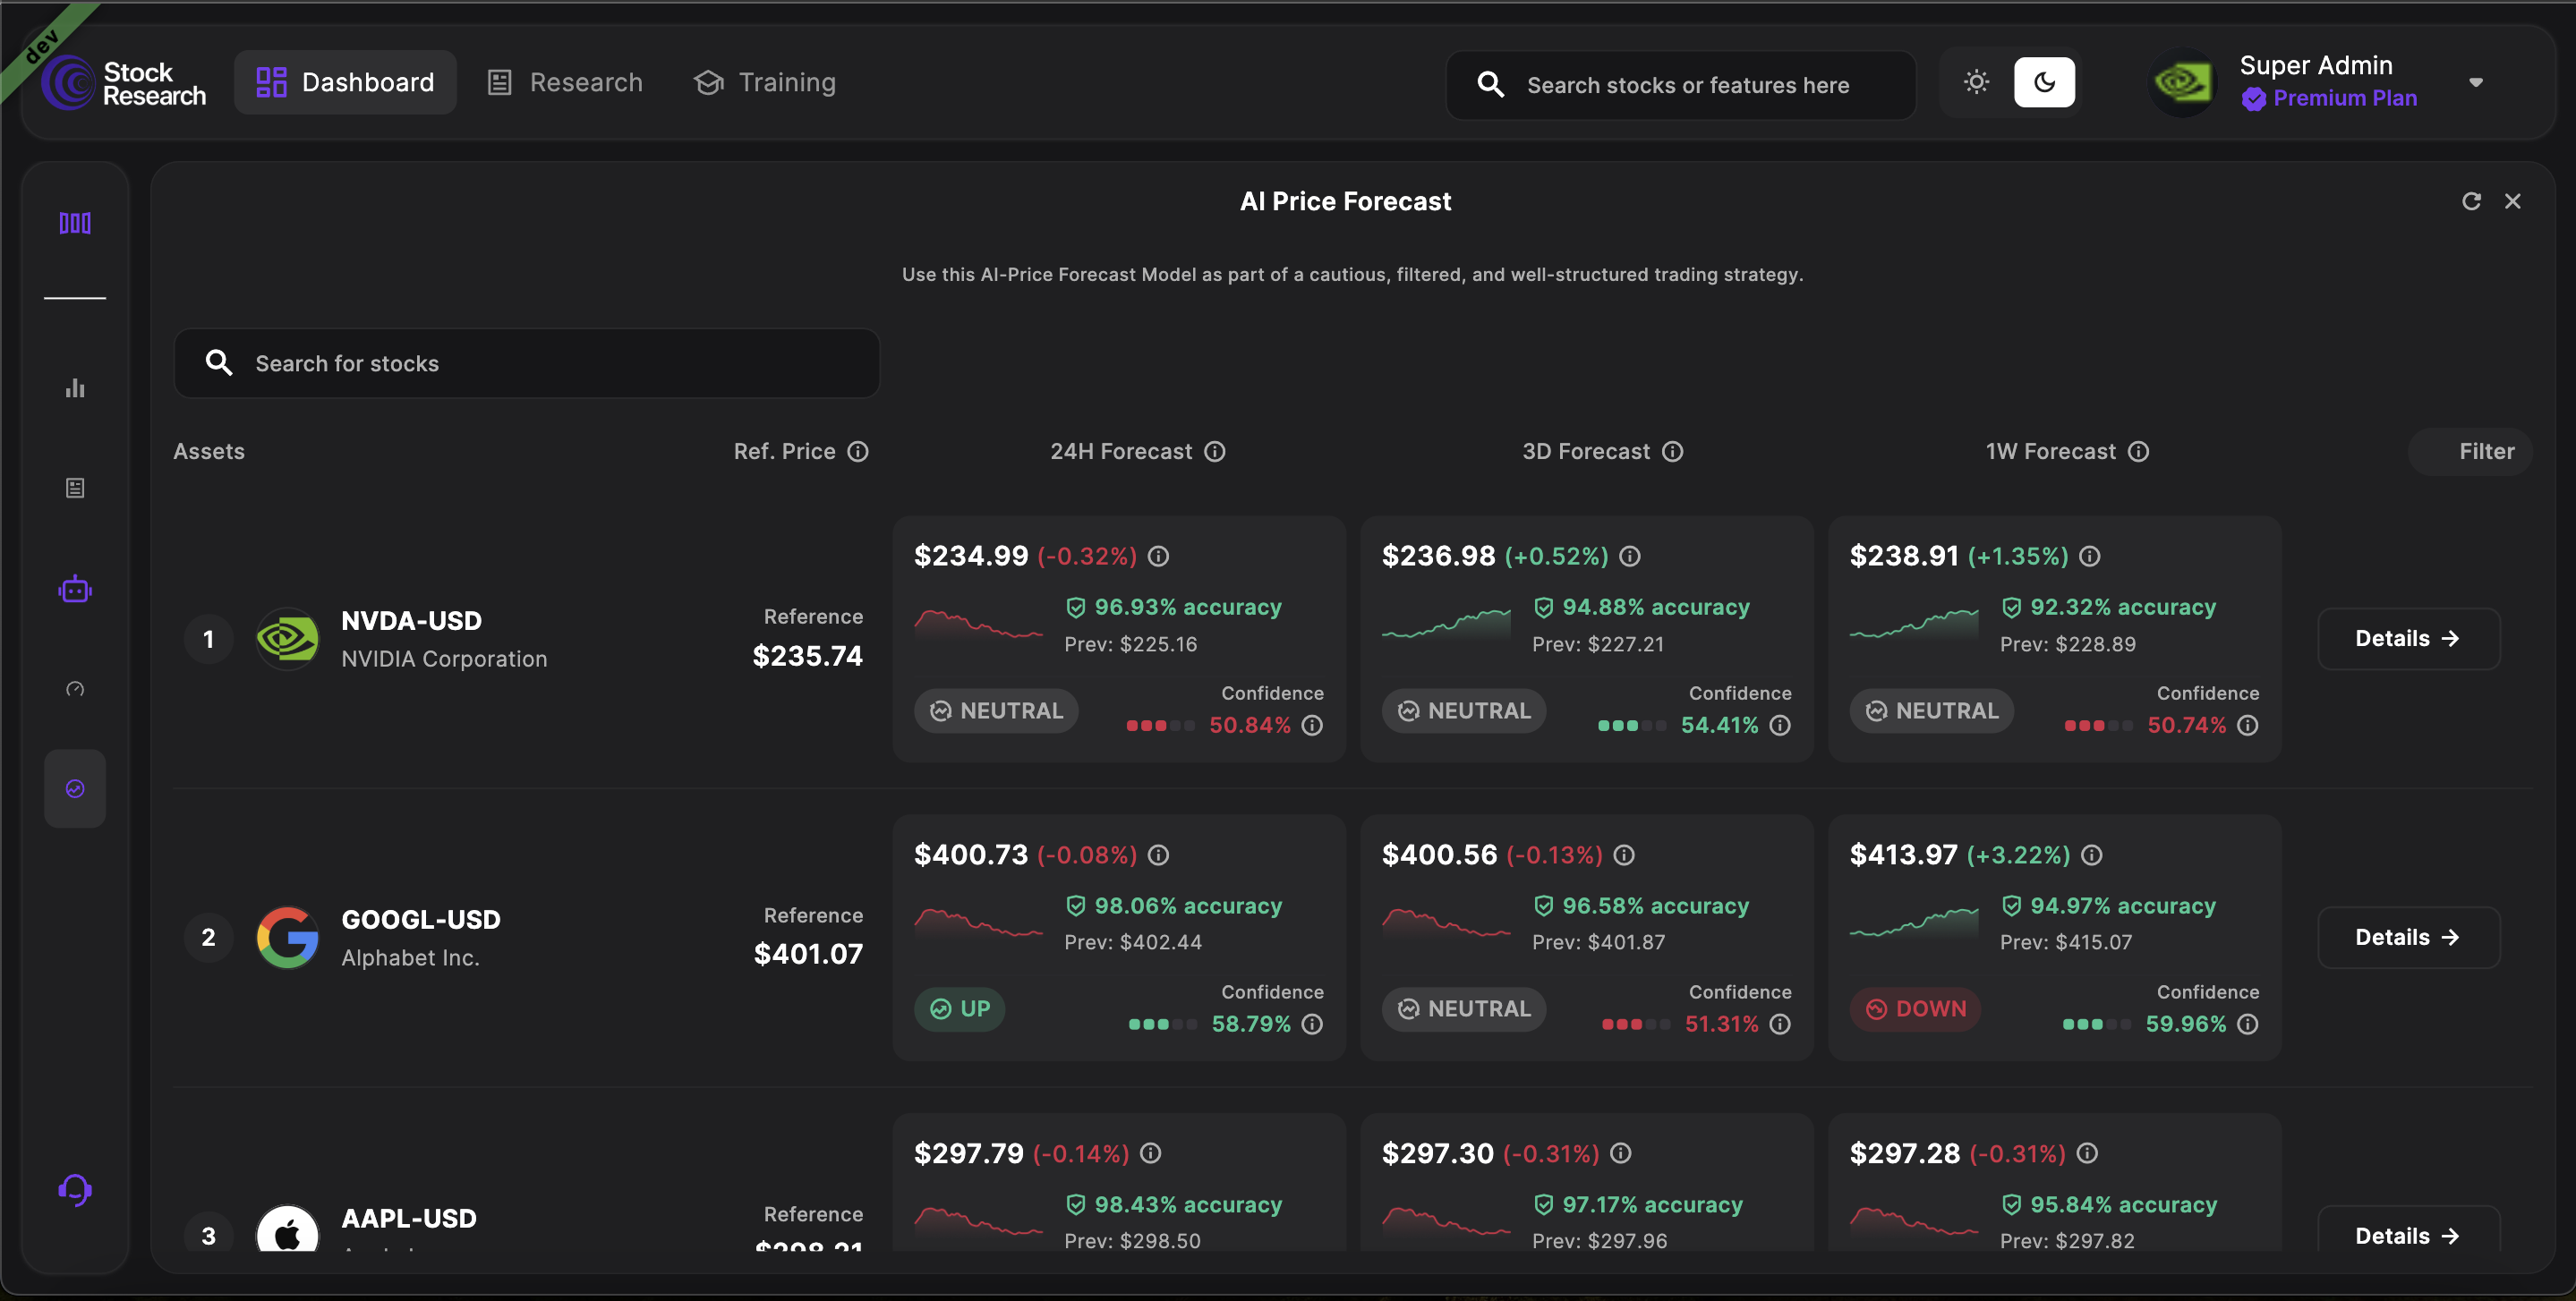The width and height of the screenshot is (2576, 1301).
Task: Close the AI Price Forecast panel
Action: 2512,201
